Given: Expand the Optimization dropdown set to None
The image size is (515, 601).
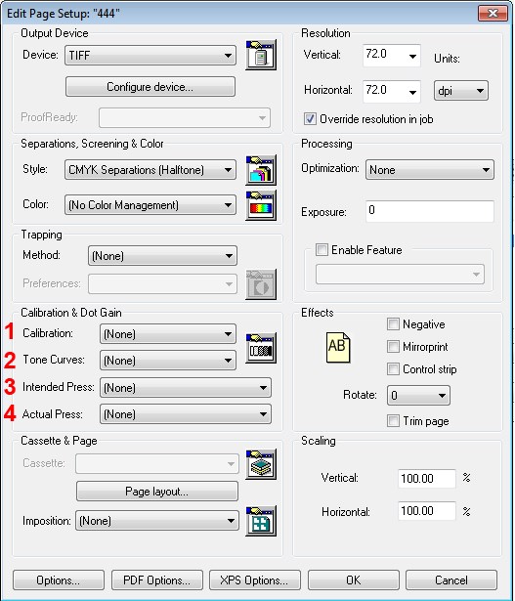Looking at the screenshot, I should click(430, 170).
